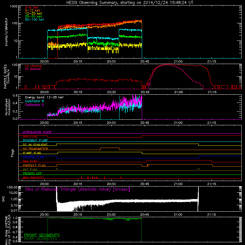The width and height of the screenshot is (245, 245).
Task: Click the 'SAS' axis label
Action: coord(3,199)
